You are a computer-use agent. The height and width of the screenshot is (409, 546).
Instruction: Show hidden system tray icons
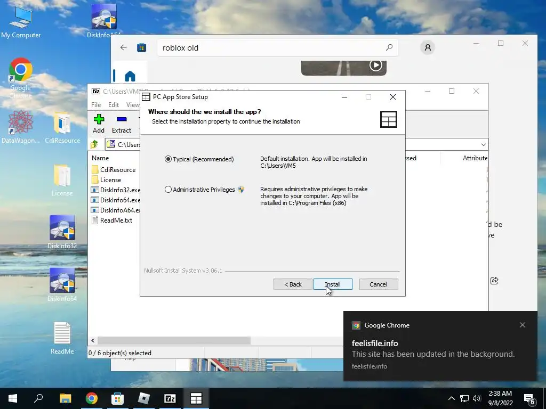451,398
